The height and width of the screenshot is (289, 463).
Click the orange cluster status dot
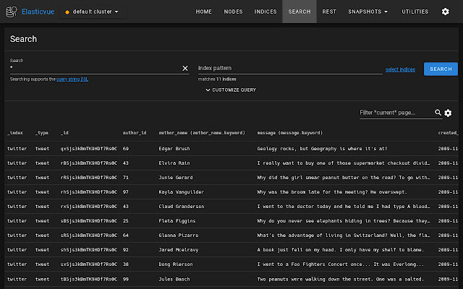click(x=67, y=12)
